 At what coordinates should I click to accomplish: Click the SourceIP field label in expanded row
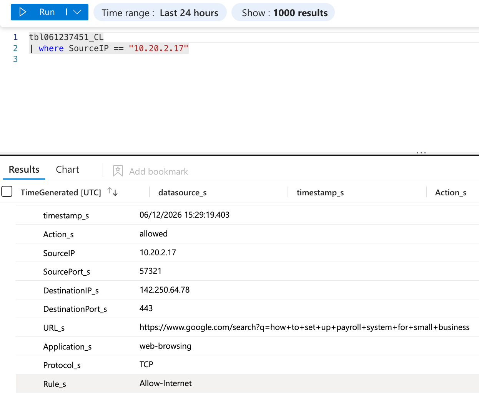pyautogui.click(x=59, y=253)
